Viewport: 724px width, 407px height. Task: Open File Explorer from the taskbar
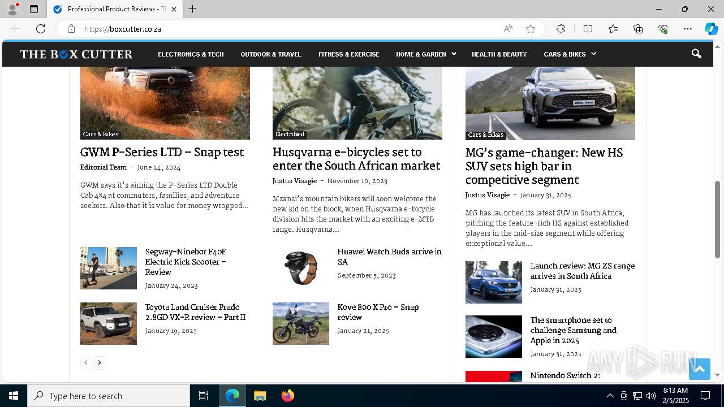(x=260, y=396)
